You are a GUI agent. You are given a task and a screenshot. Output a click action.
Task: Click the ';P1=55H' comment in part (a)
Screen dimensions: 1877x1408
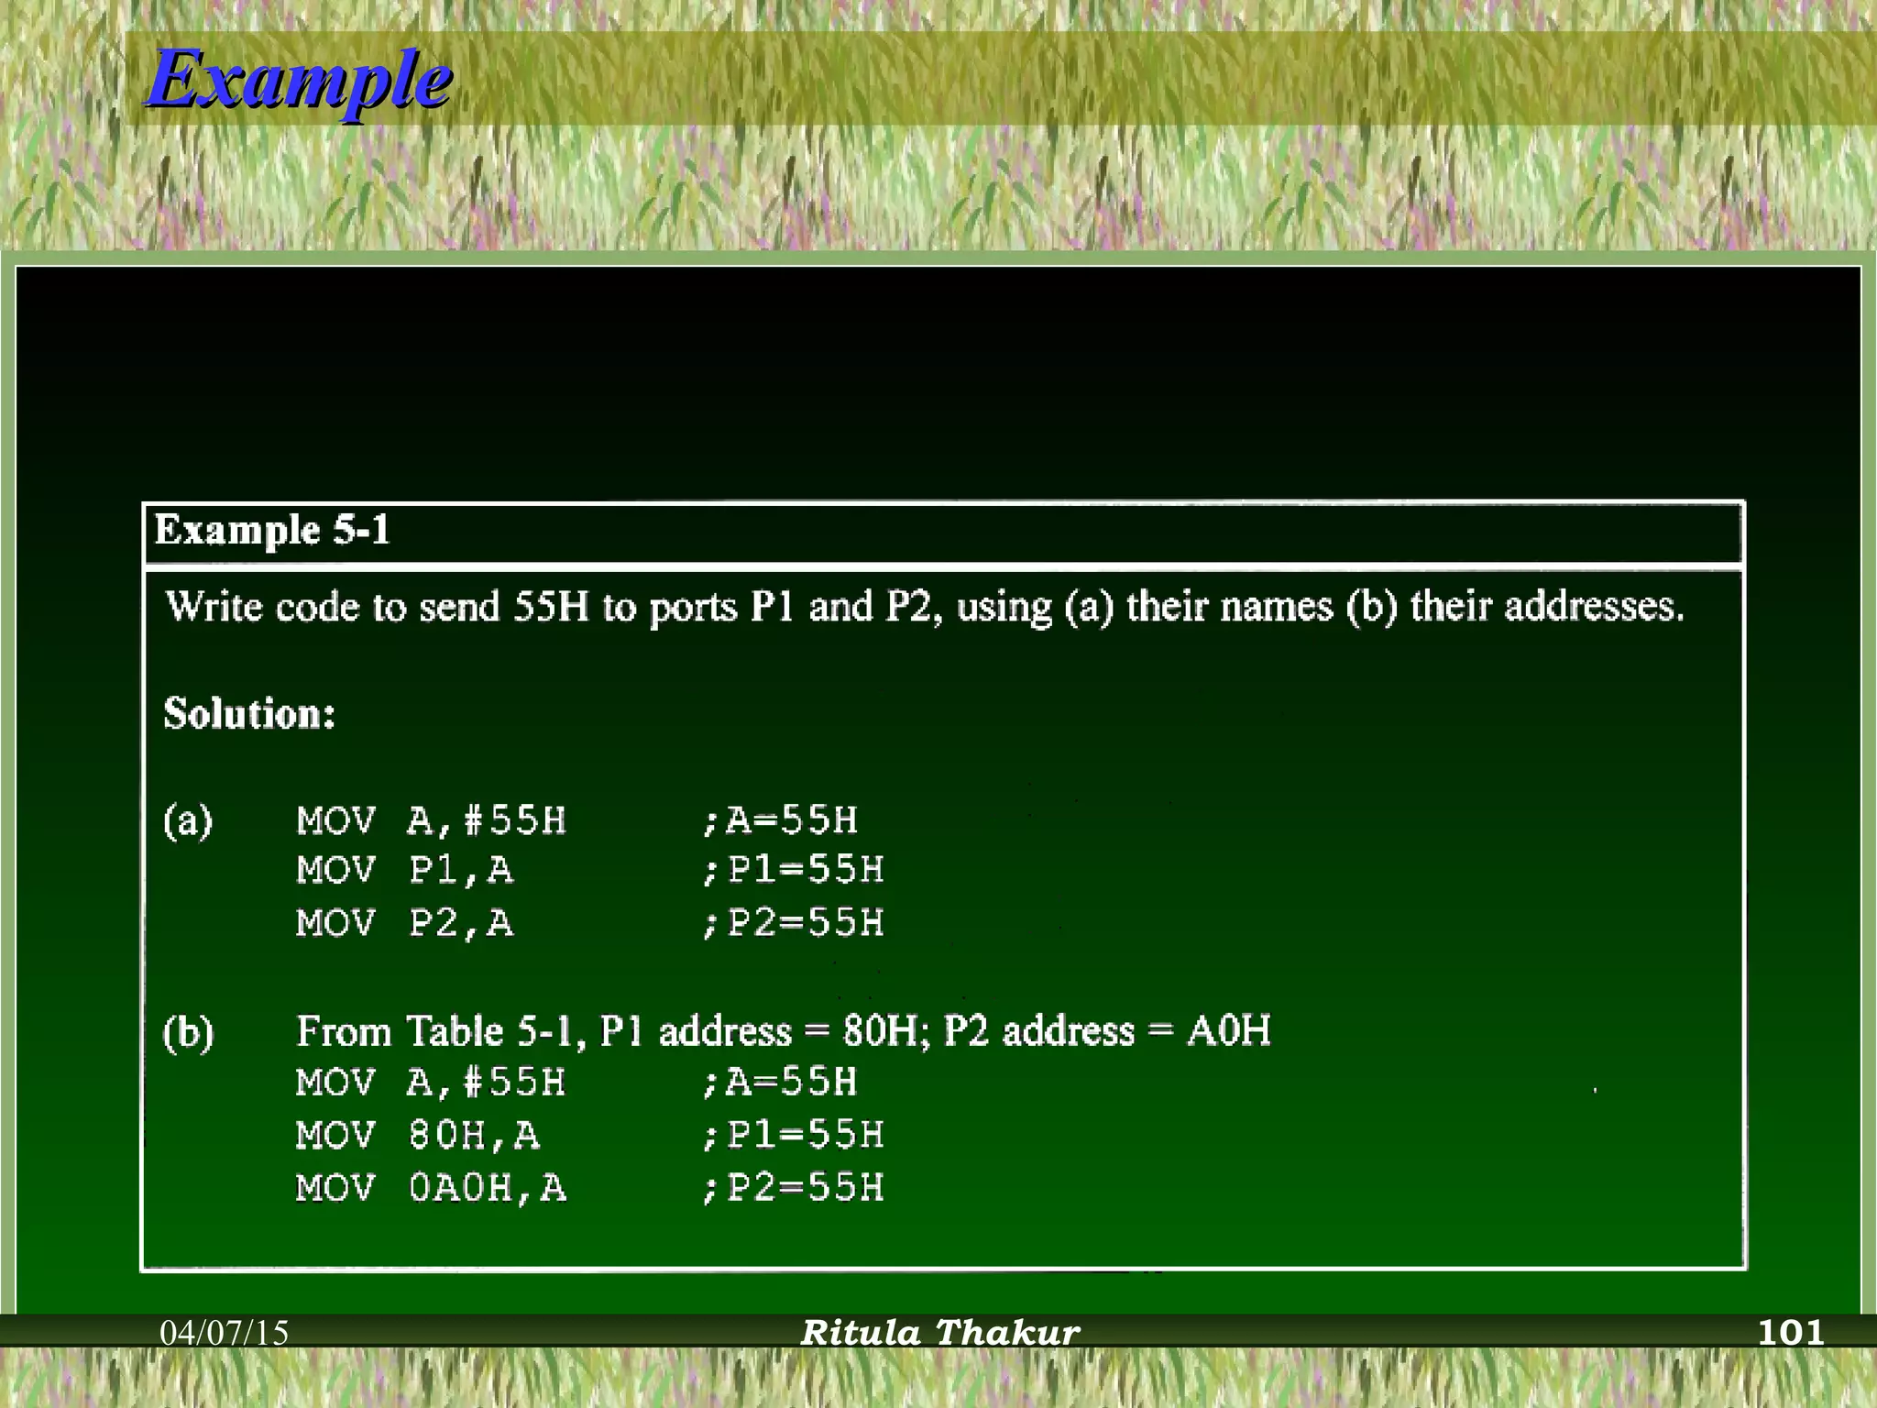793,870
